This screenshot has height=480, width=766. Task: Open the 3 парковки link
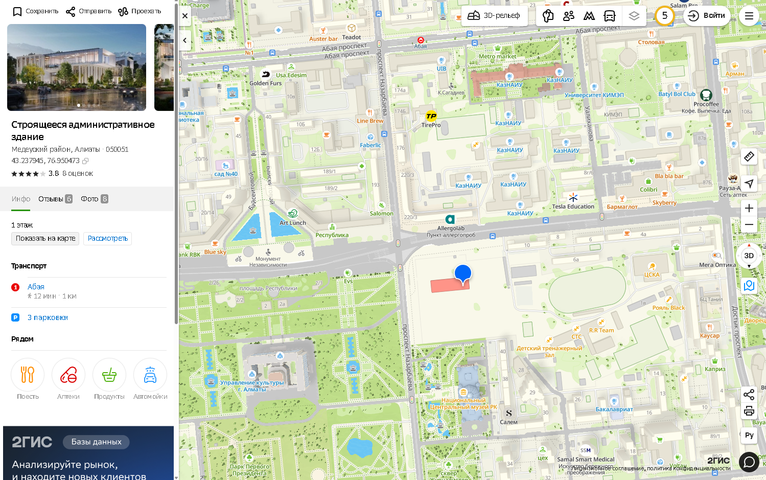click(48, 317)
